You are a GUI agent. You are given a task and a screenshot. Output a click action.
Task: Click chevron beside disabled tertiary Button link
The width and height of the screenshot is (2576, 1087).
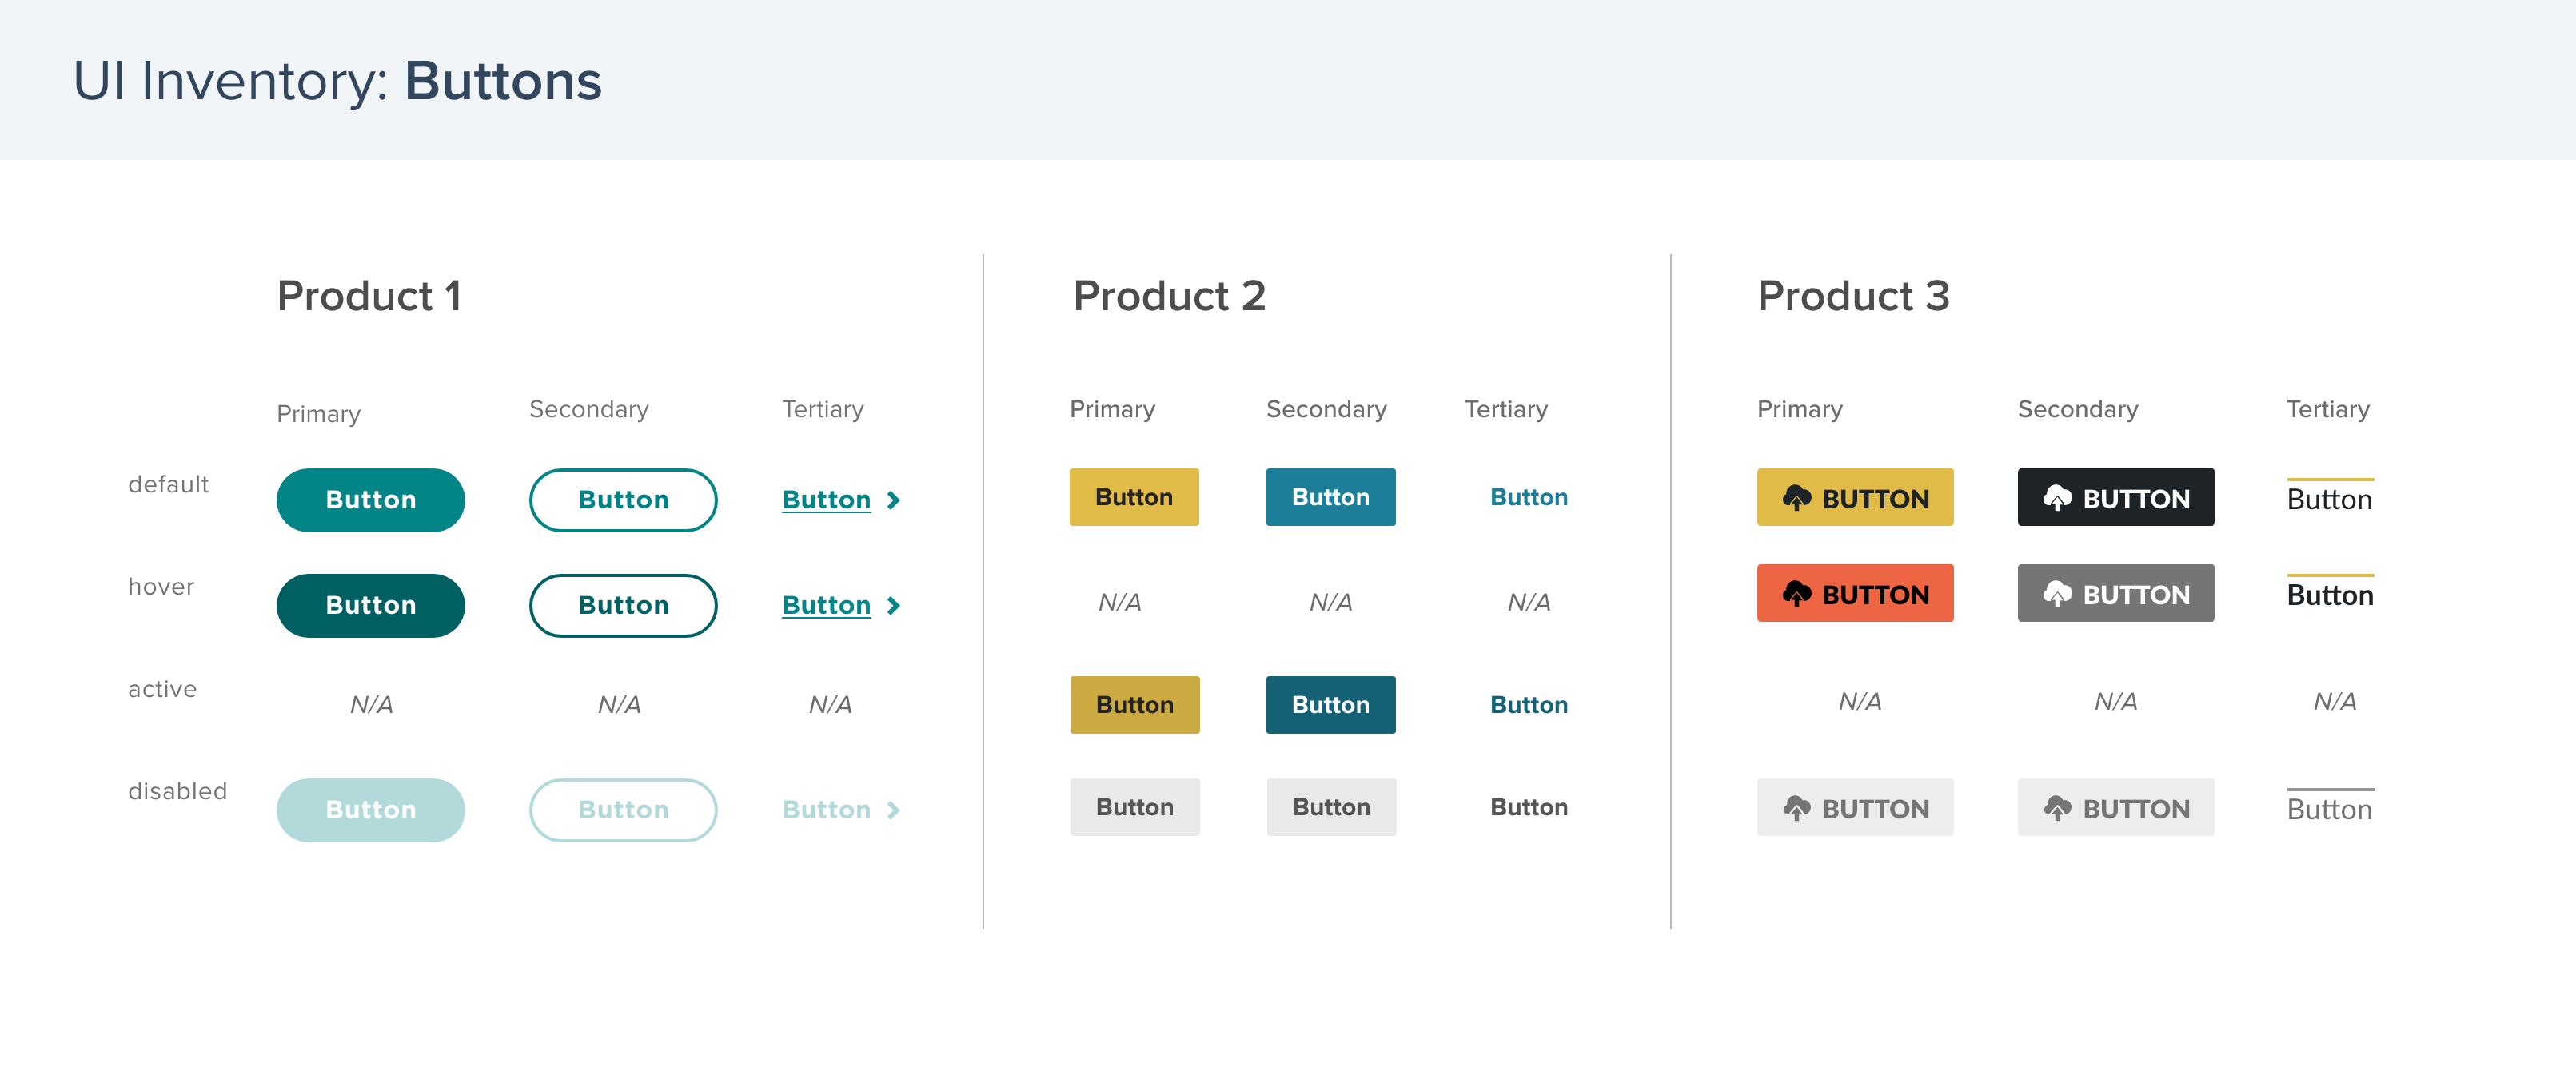click(894, 810)
